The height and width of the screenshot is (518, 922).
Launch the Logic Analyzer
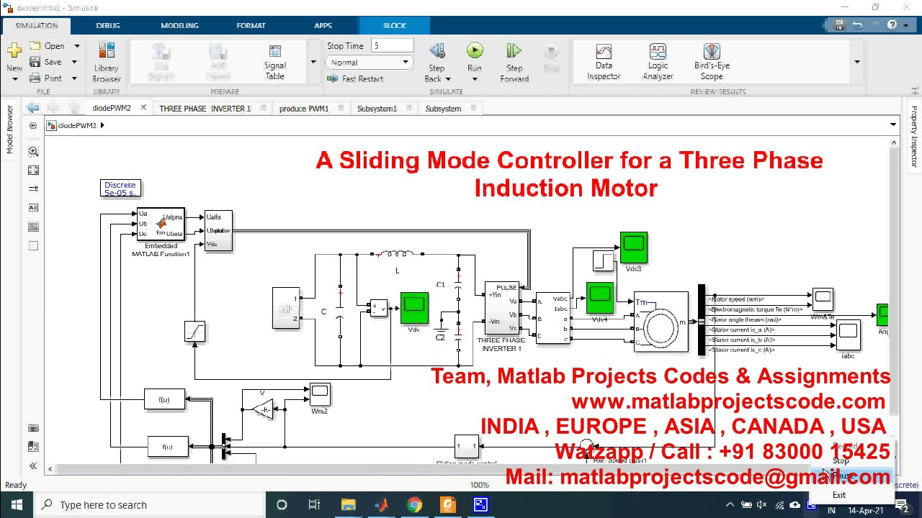(x=658, y=63)
